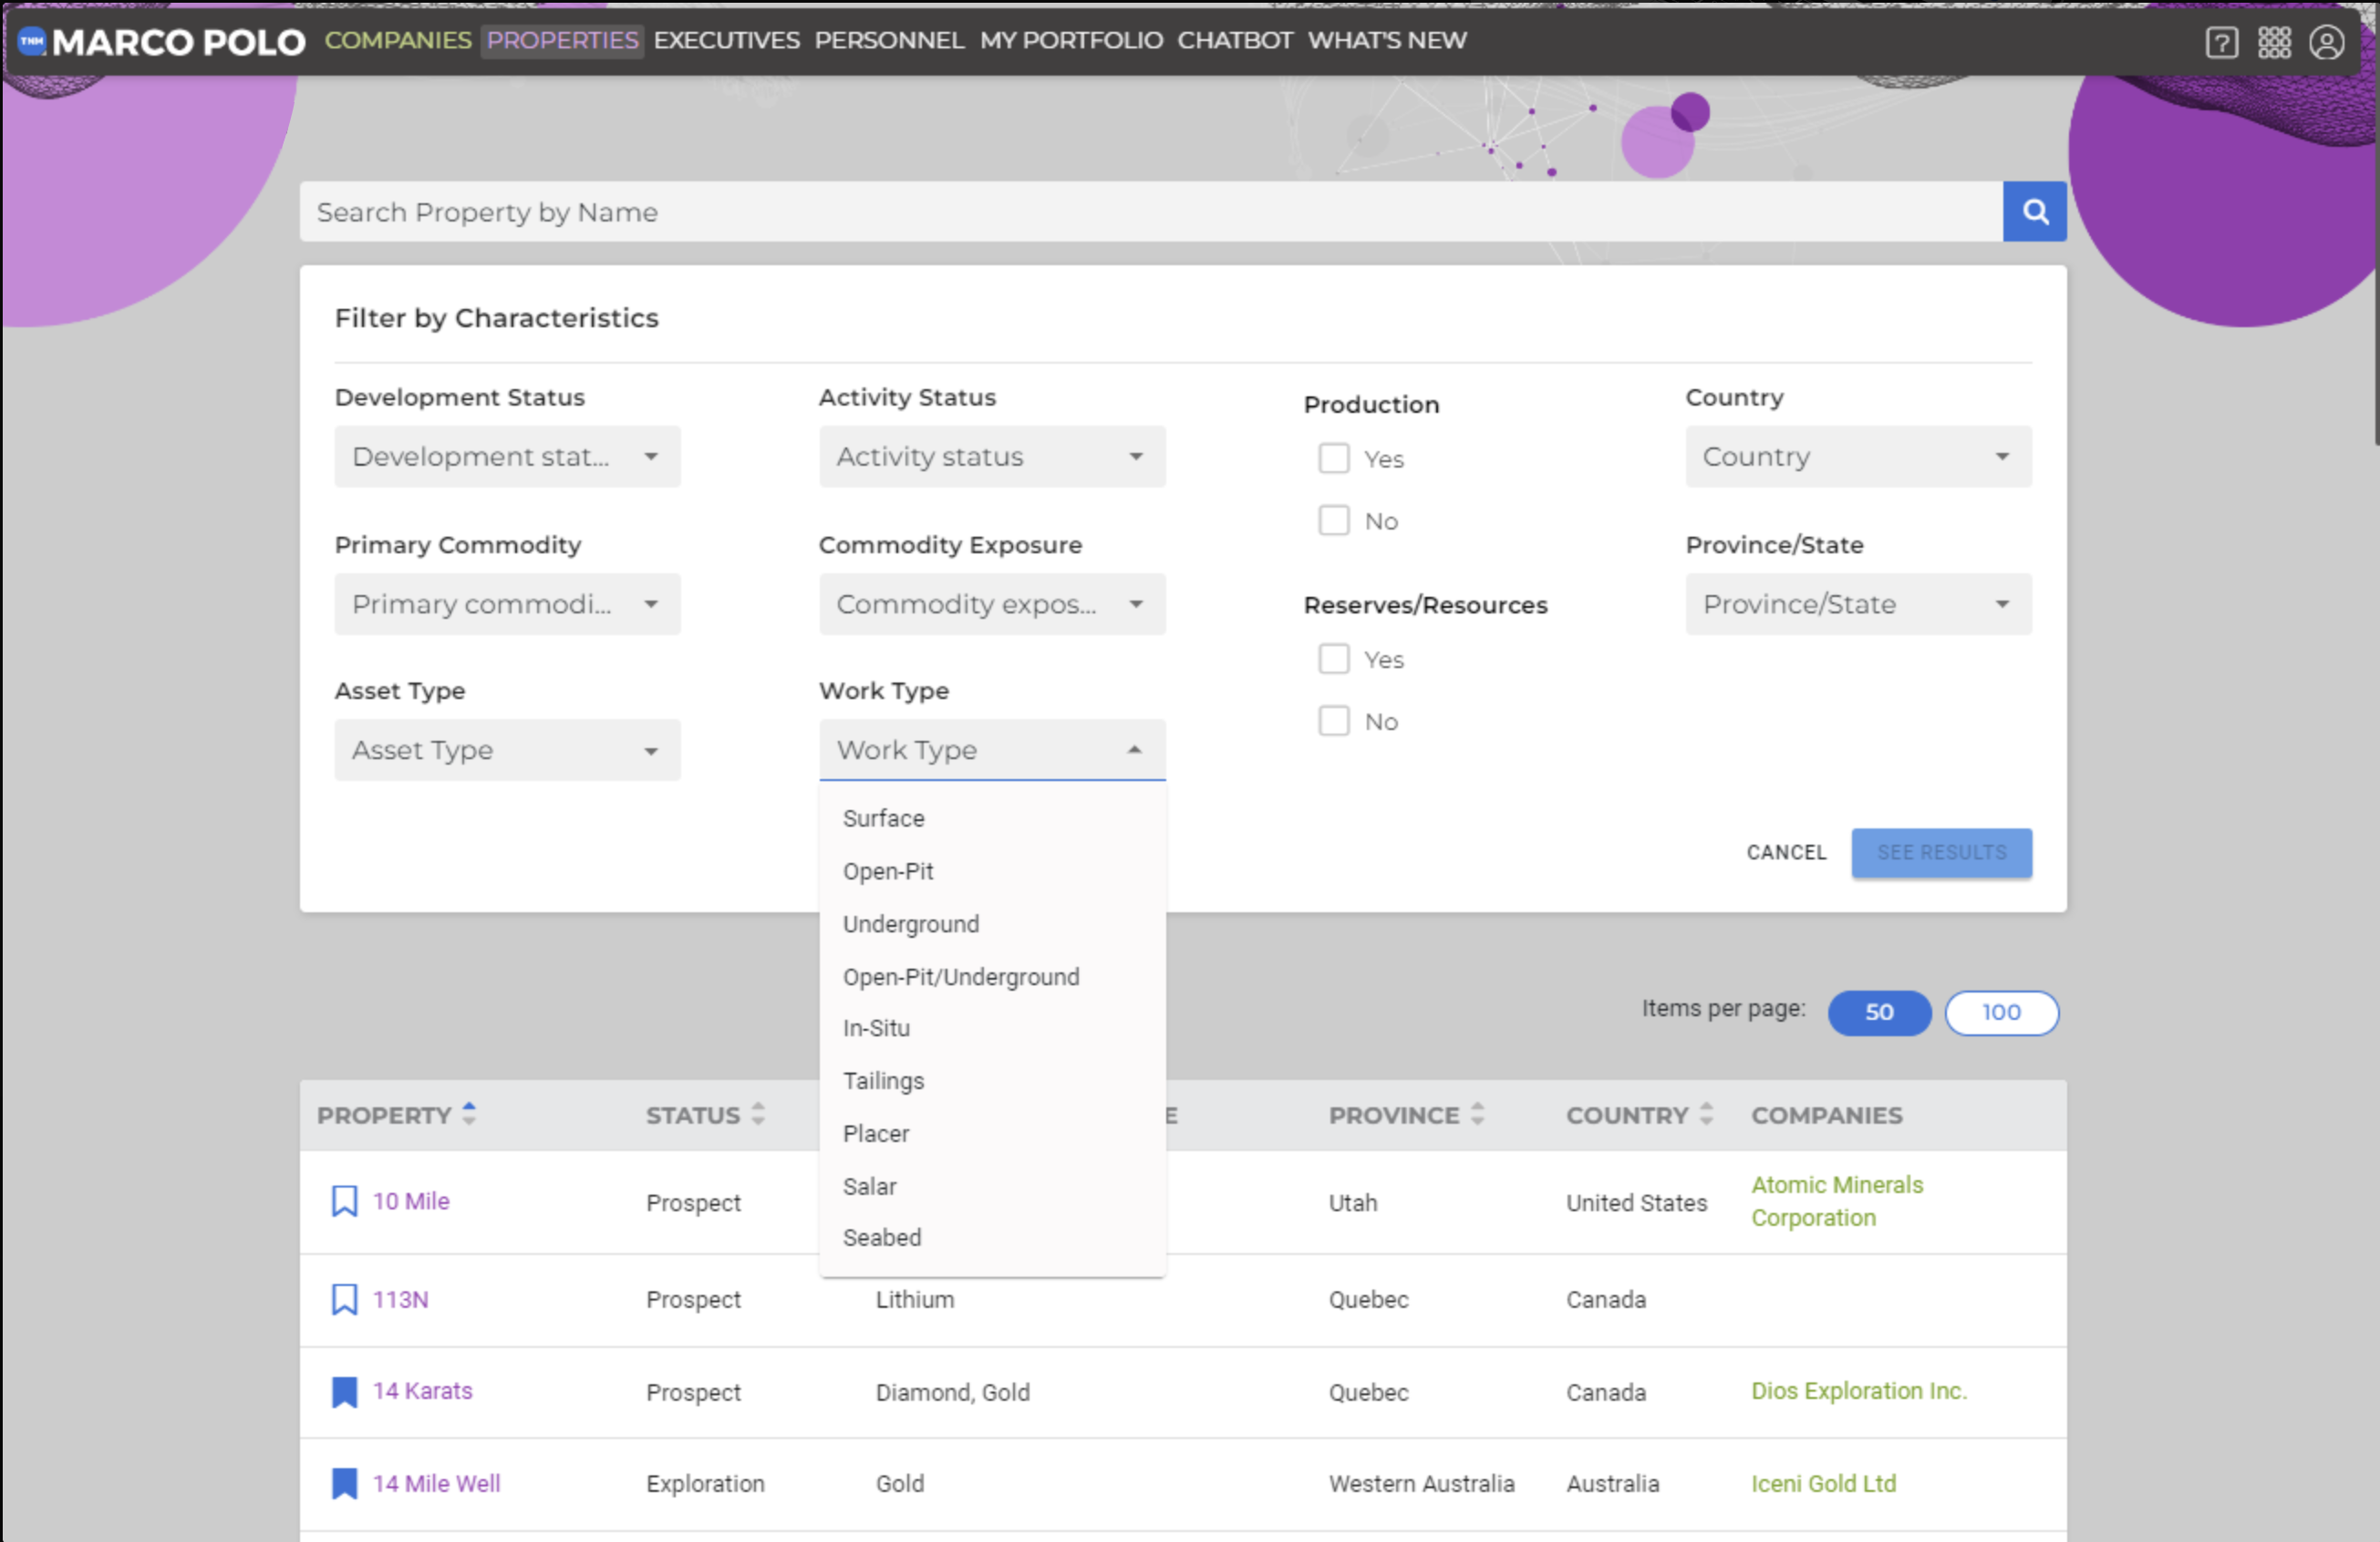2380x1542 pixels.
Task: Sort by Status column arrows
Action: 758,1114
